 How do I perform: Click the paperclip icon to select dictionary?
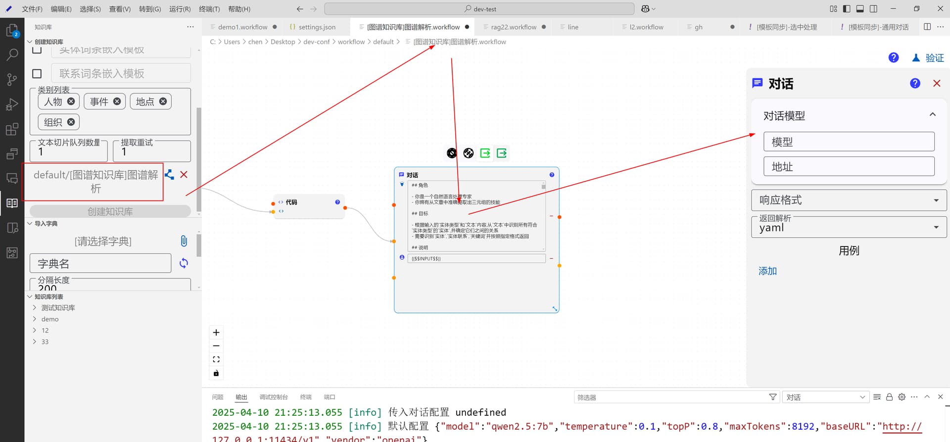tap(184, 241)
